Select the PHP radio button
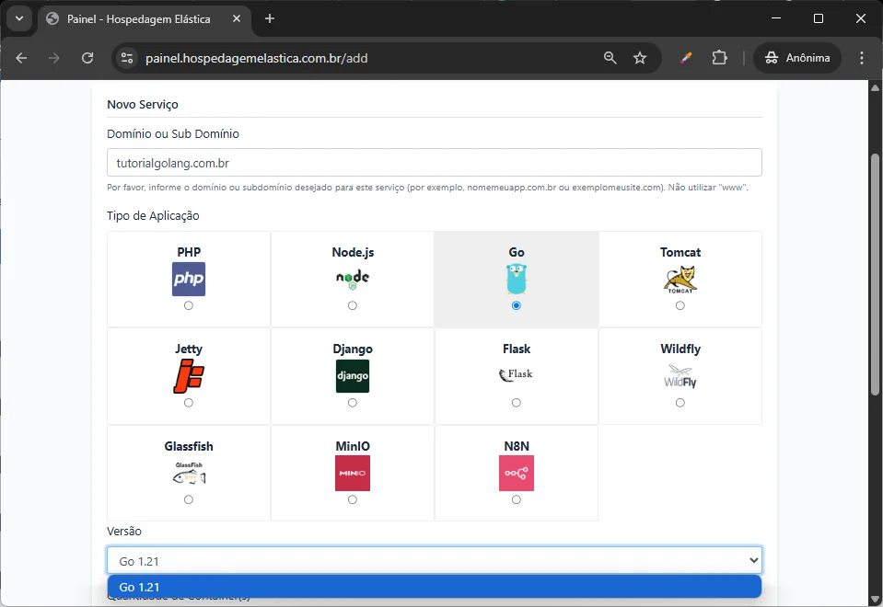 click(189, 305)
